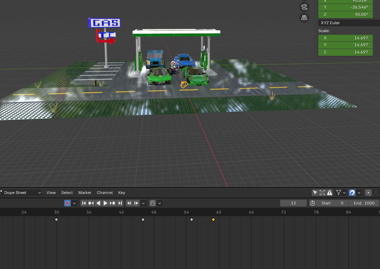This screenshot has width=380, height=269.
Task: Switch perspective/orthographic view with grid icon
Action: pyautogui.click(x=304, y=17)
